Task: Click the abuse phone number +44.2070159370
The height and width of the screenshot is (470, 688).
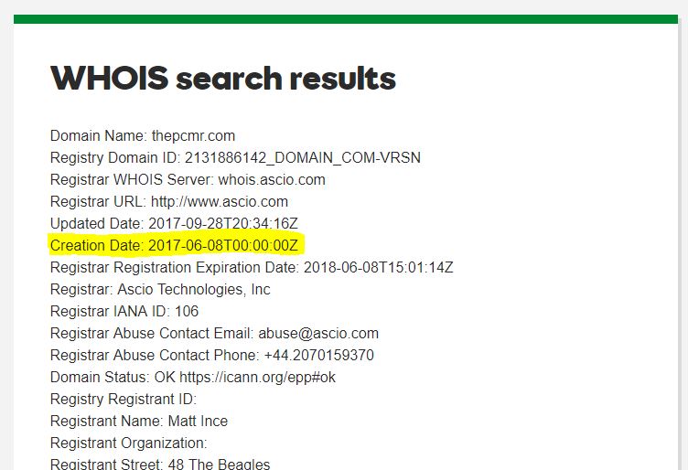Action: (319, 355)
